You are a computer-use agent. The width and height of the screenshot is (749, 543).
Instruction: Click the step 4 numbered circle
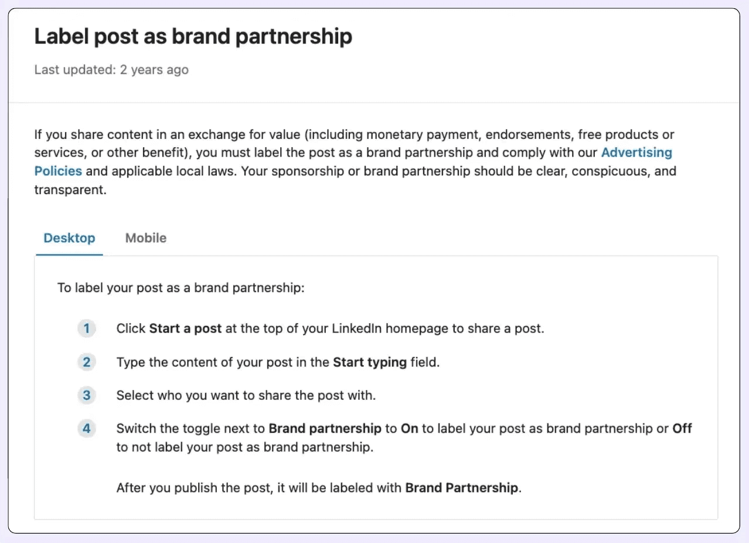(86, 429)
